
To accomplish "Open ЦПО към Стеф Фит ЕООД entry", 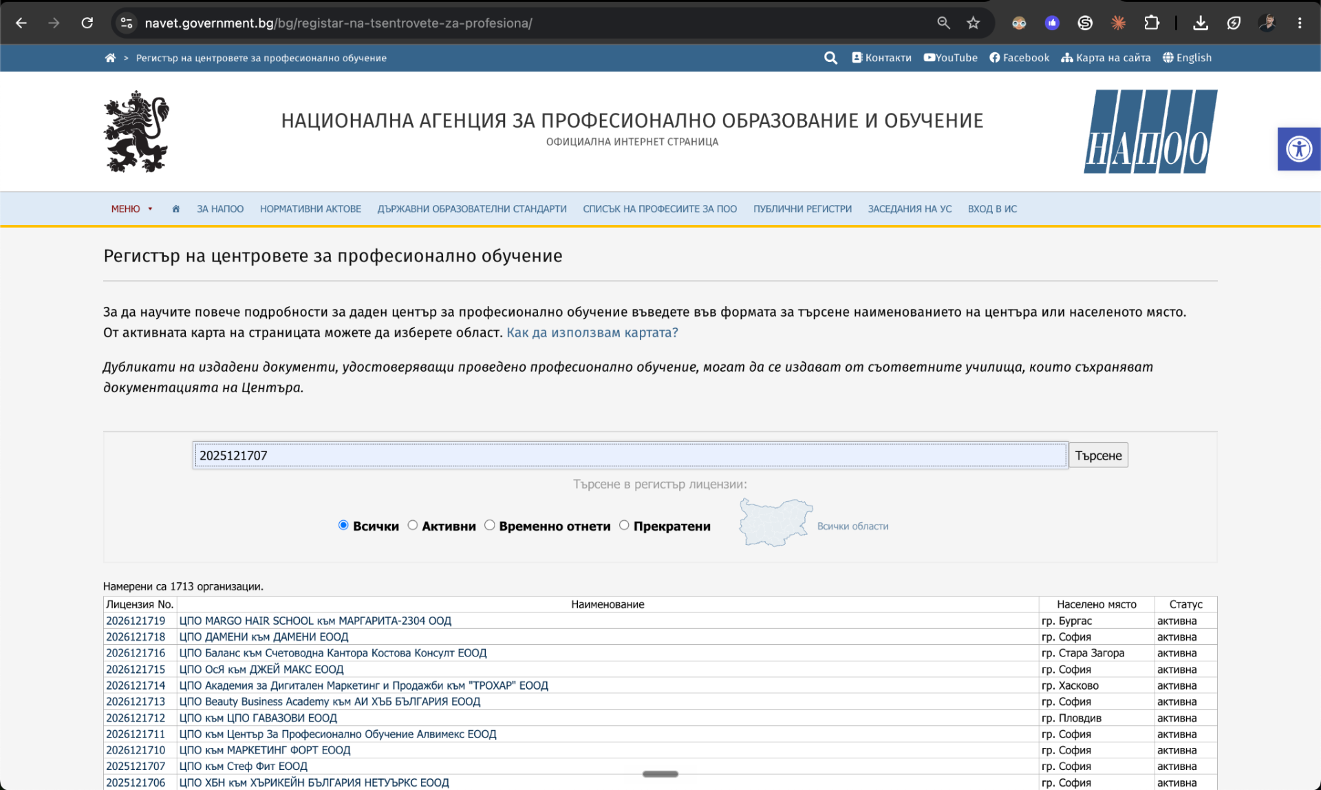I will (243, 767).
